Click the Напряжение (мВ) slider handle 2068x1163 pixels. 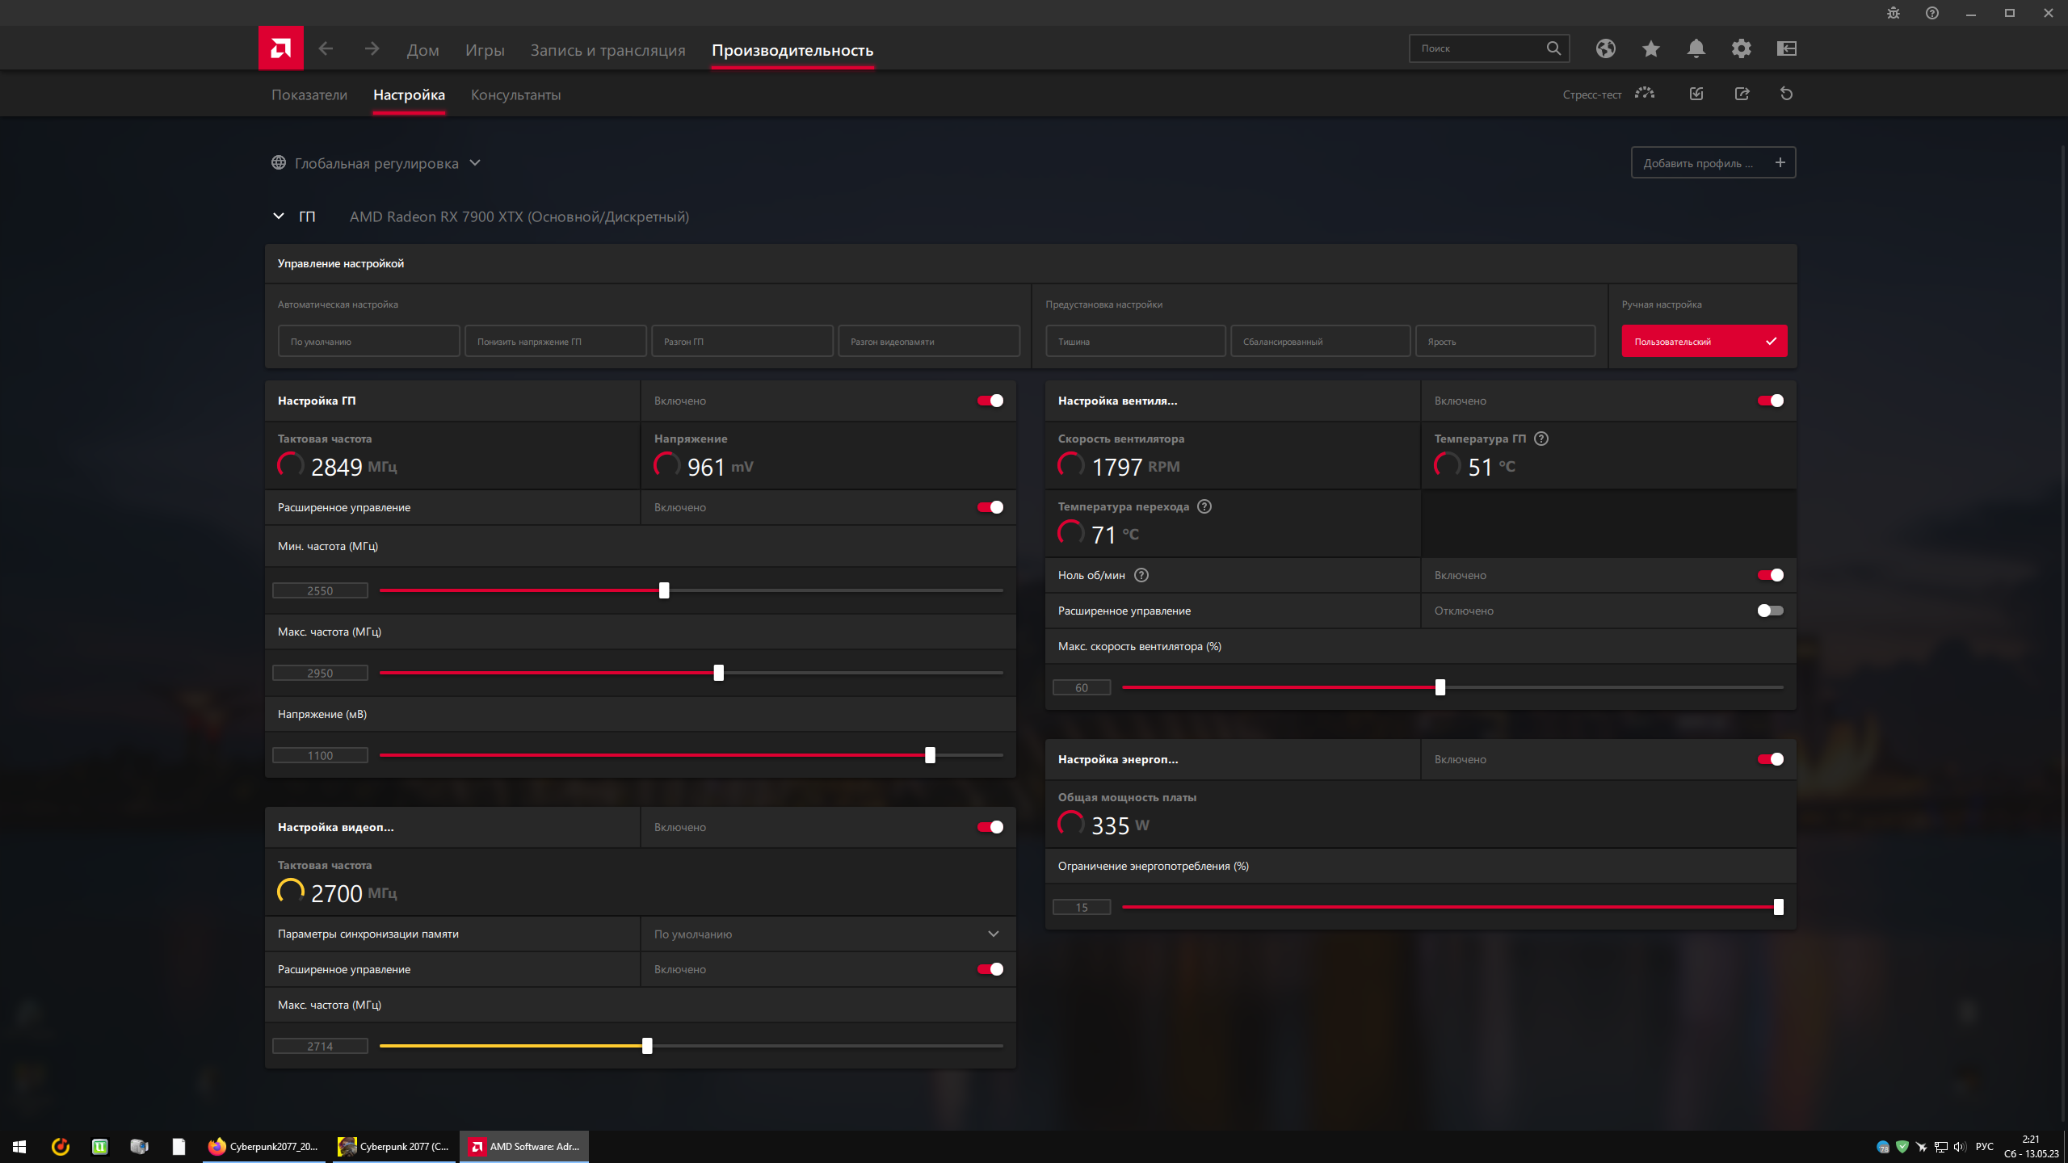[x=930, y=755]
